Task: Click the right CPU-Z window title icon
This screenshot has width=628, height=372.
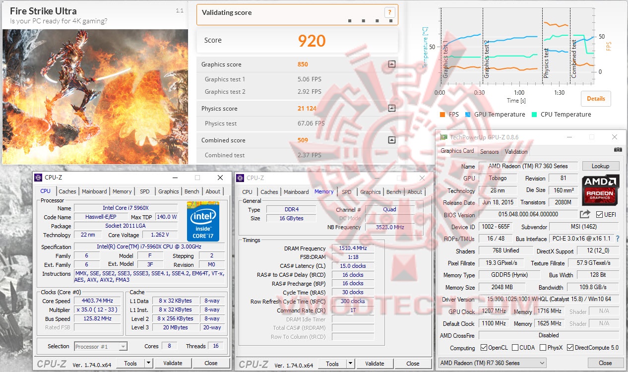Action: (x=240, y=178)
